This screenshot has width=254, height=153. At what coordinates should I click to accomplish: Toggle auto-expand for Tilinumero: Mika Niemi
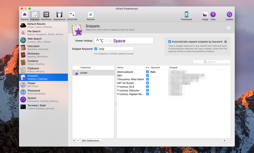[x=147, y=79]
